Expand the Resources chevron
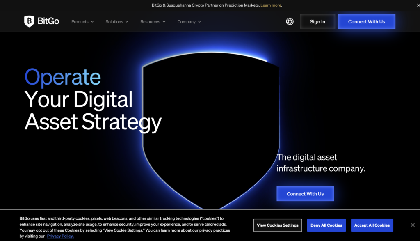420x241 pixels. [164, 21]
